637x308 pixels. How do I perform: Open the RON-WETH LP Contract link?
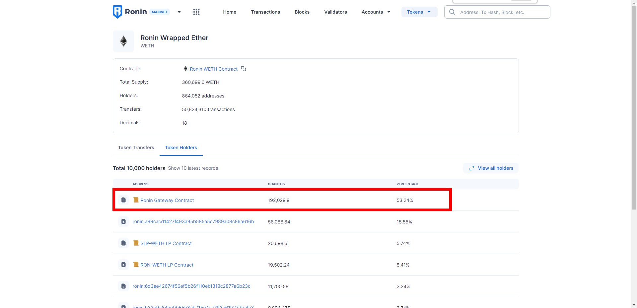[167, 265]
